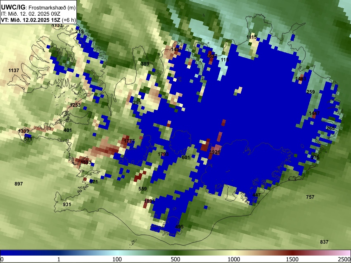The width and height of the screenshot is (351, 263).
Task: Click the map value 265
Action: pos(330,128)
